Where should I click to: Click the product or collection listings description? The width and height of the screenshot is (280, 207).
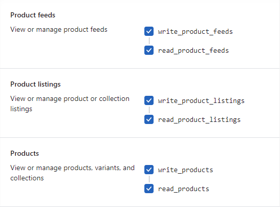(70, 103)
